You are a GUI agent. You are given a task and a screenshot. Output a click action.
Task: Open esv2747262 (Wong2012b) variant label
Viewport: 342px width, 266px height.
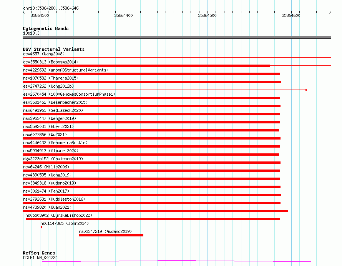pos(48,86)
